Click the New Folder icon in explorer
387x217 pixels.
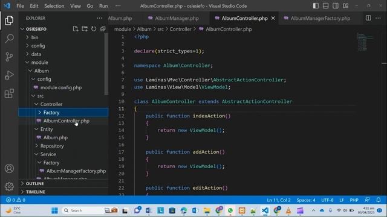tap(85, 29)
